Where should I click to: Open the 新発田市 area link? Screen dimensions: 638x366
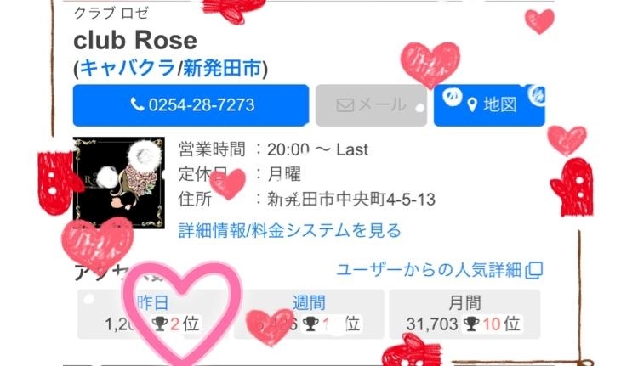222,68
